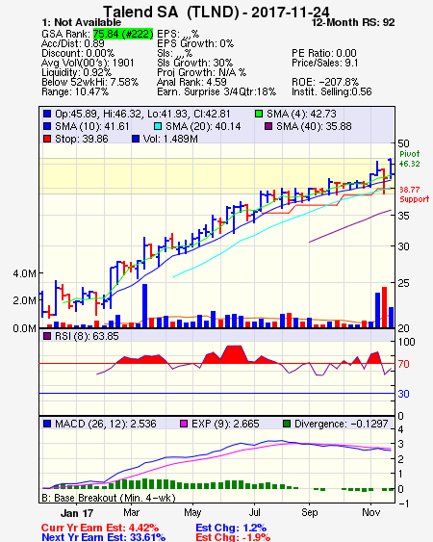Image resolution: width=433 pixels, height=542 pixels.
Task: Click the blue Vol legend swatch
Action: pyautogui.click(x=136, y=139)
